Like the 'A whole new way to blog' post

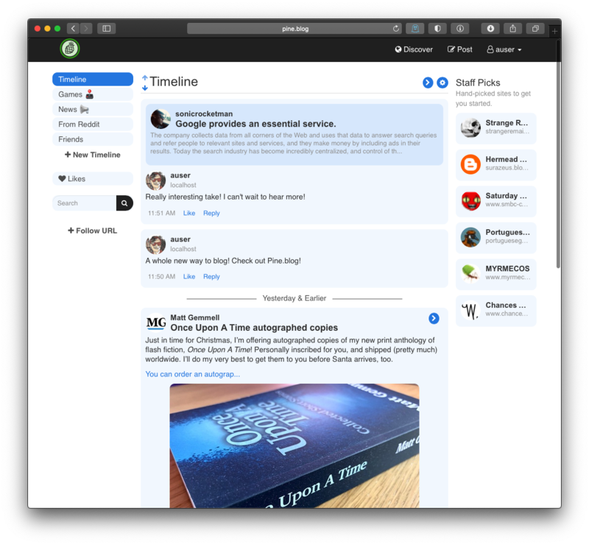[x=189, y=277]
